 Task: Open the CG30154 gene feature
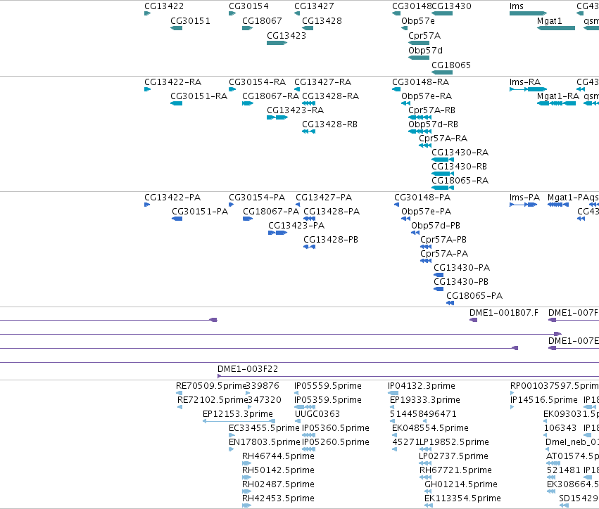click(x=232, y=13)
